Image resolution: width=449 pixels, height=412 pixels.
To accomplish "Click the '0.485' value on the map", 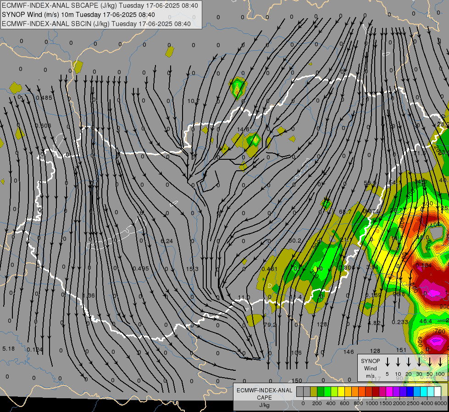I will point(44,98).
